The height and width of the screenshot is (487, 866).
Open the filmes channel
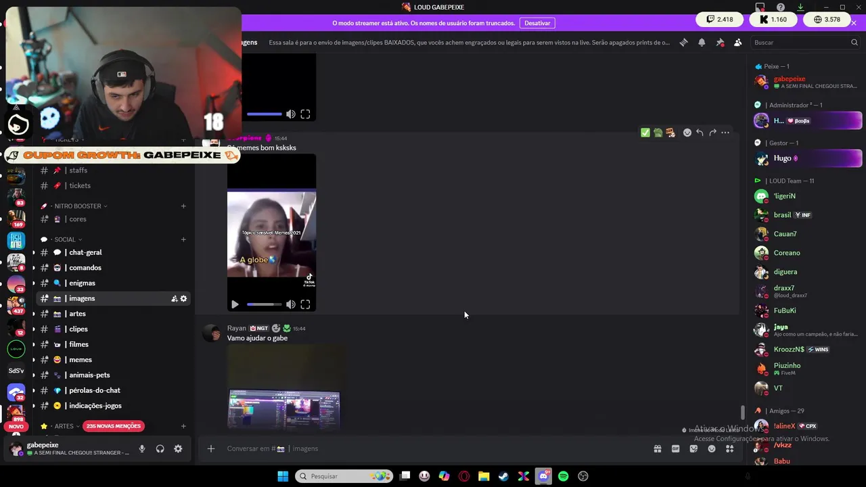tap(113, 344)
